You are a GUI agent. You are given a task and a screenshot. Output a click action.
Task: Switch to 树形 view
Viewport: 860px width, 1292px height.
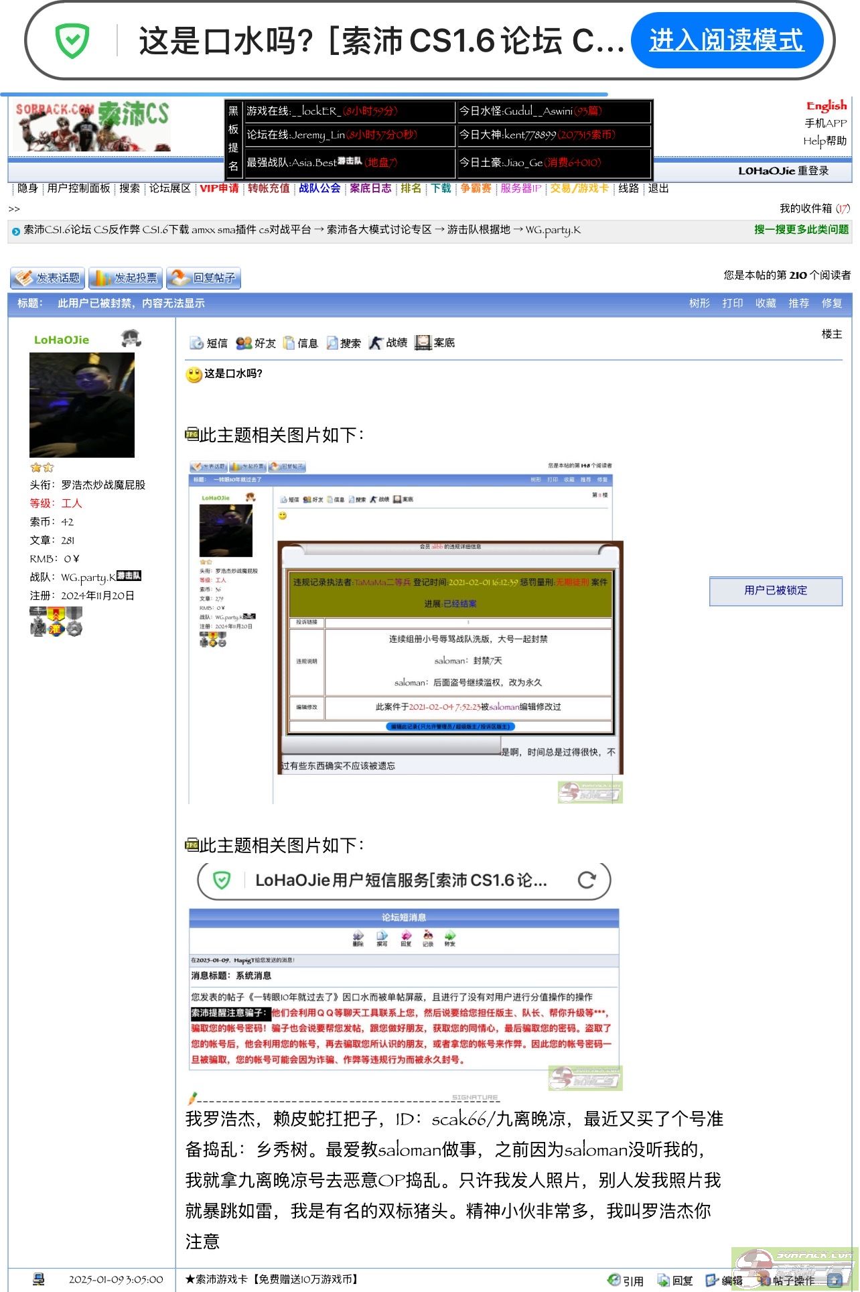point(699,304)
